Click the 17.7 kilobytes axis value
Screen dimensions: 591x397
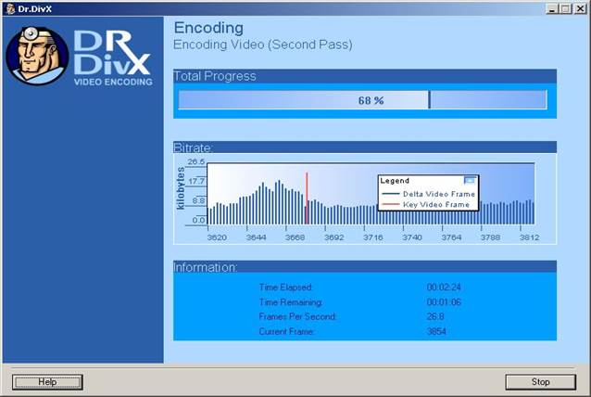[196, 181]
